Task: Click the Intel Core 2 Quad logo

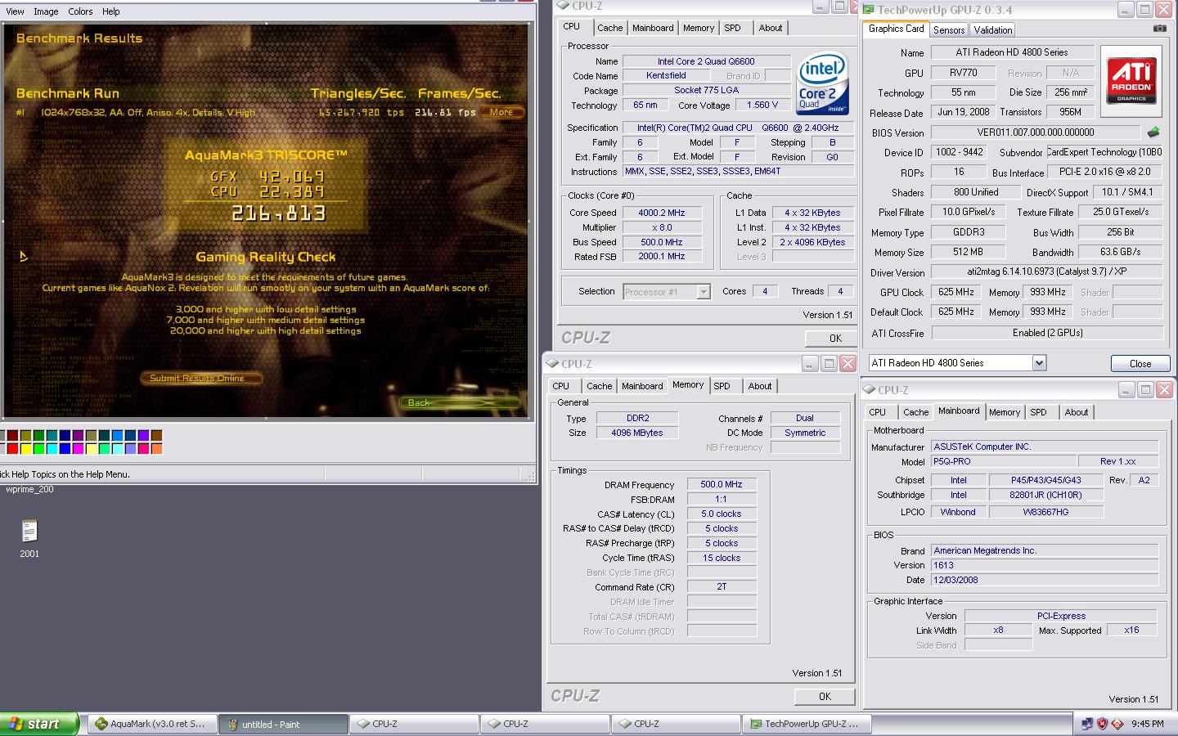Action: point(821,84)
